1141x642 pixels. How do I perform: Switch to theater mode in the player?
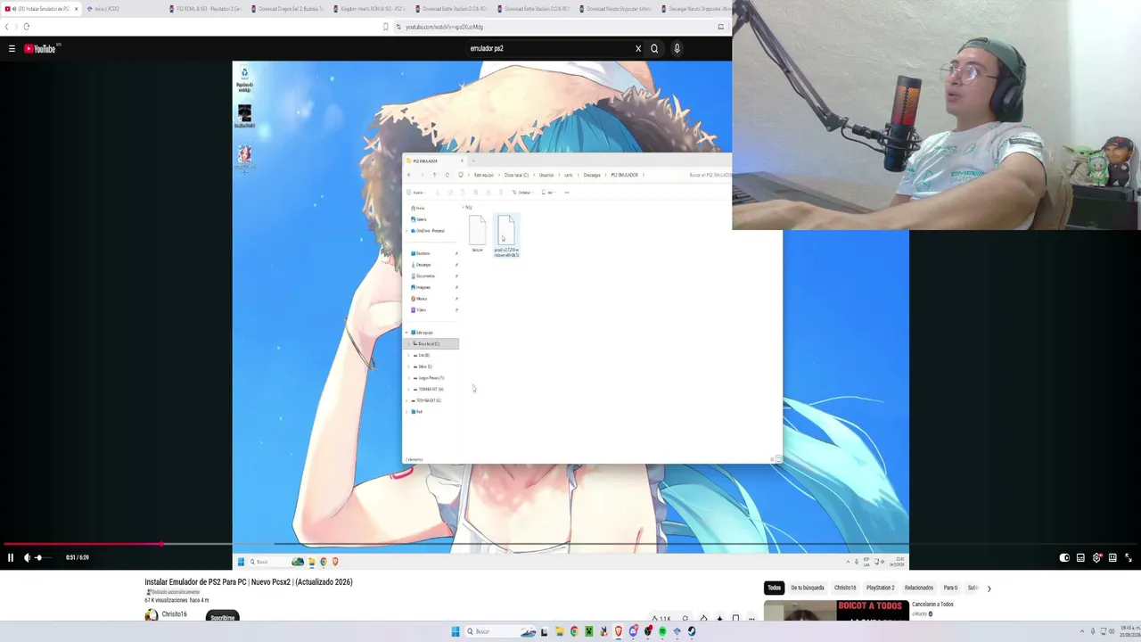pos(1112,557)
